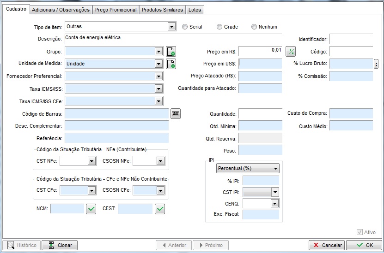Confirm with the OK button

tap(364, 245)
